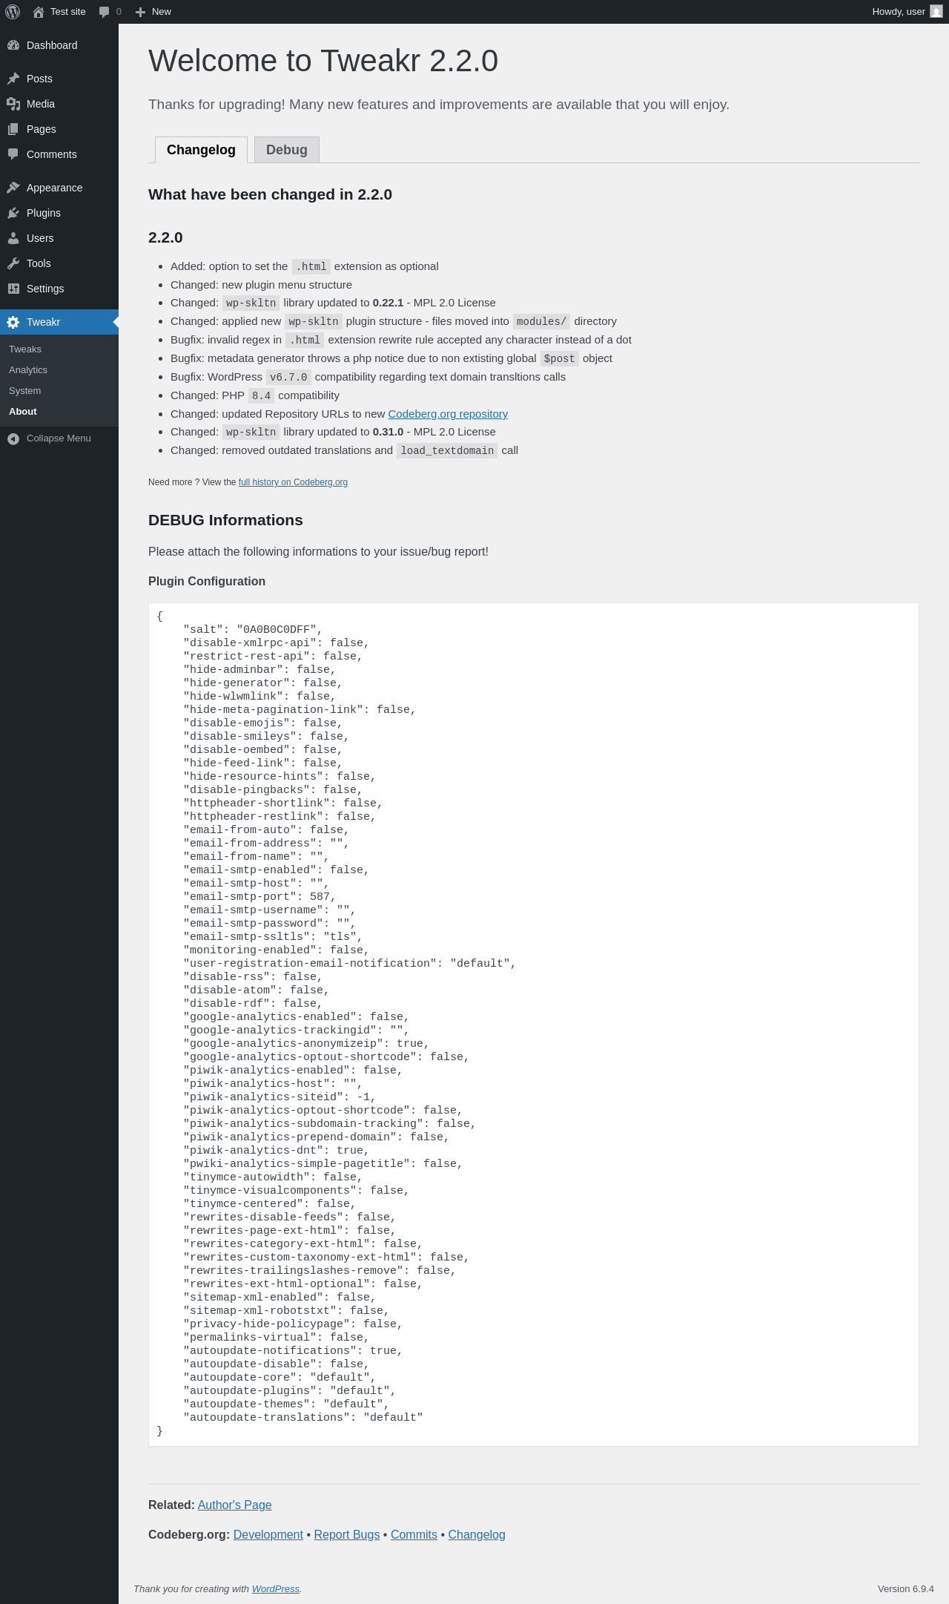The image size is (949, 1604).
Task: Open the Report Bugs link
Action: coord(347,1534)
